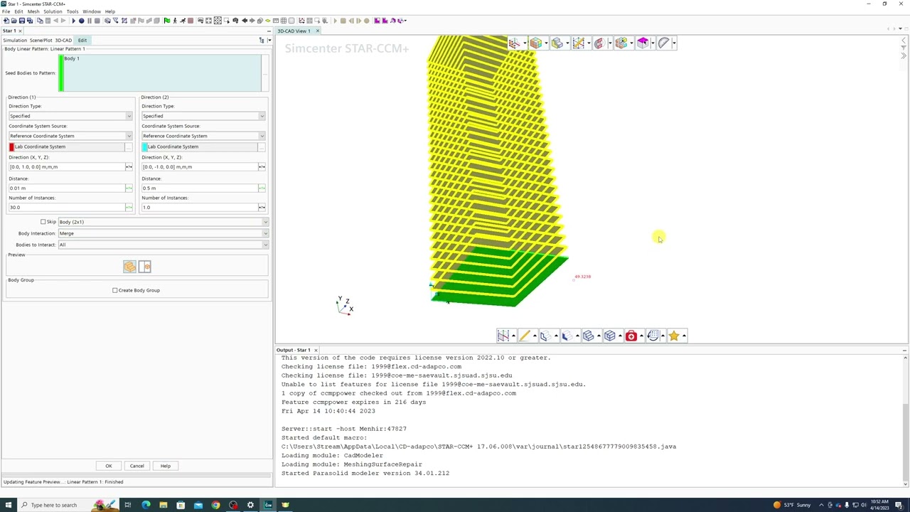The height and width of the screenshot is (512, 910).
Task: Open the File menu
Action: (x=6, y=11)
